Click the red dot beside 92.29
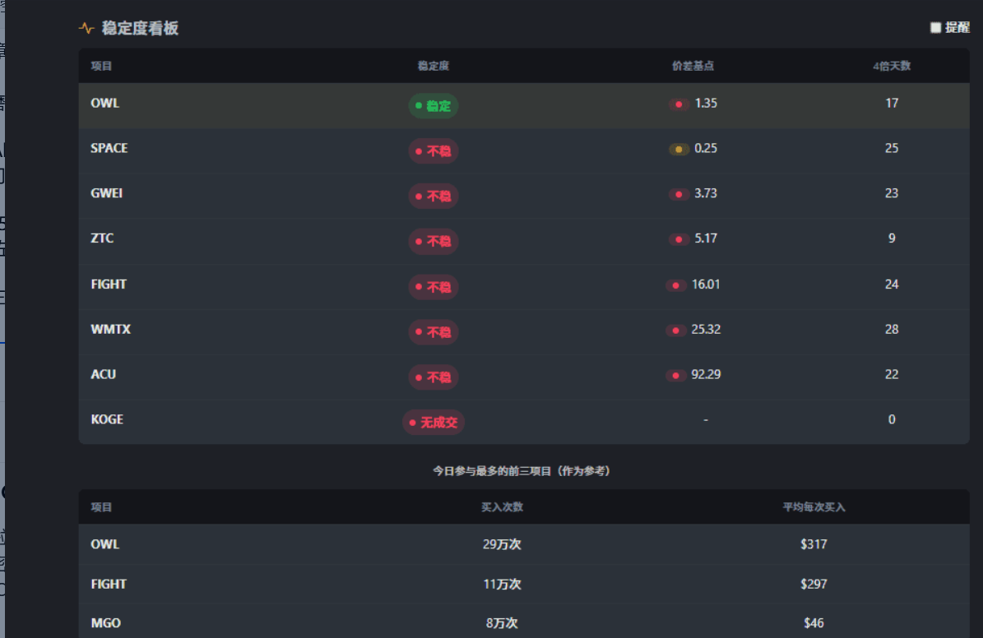983x638 pixels. 676,376
